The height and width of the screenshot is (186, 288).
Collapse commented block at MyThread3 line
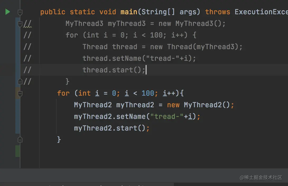[x=20, y=24]
